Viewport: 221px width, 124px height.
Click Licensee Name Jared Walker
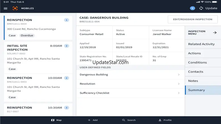pyautogui.click(x=162, y=34)
